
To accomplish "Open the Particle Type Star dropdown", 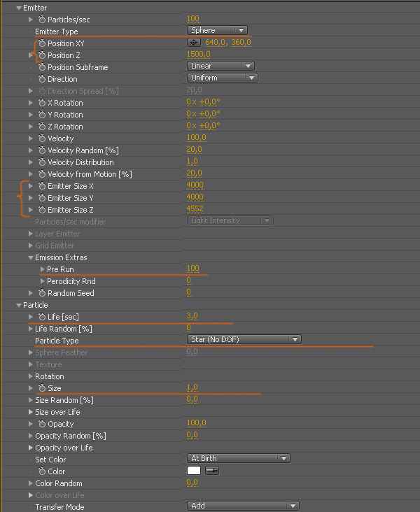I will tap(244, 340).
